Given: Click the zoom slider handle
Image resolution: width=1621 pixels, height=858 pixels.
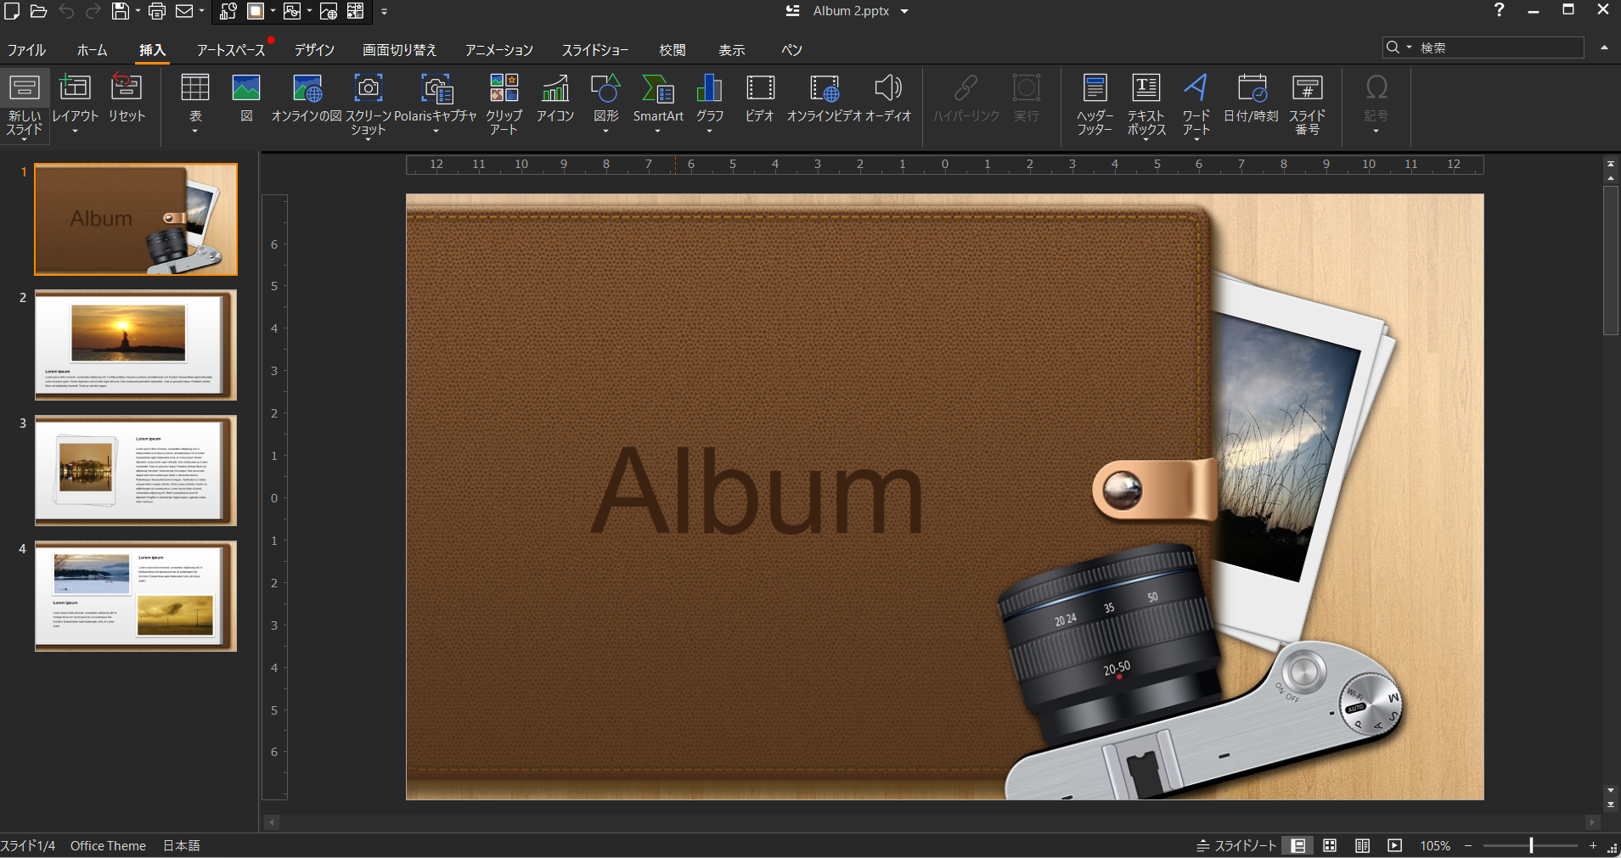Looking at the screenshot, I should point(1531,845).
